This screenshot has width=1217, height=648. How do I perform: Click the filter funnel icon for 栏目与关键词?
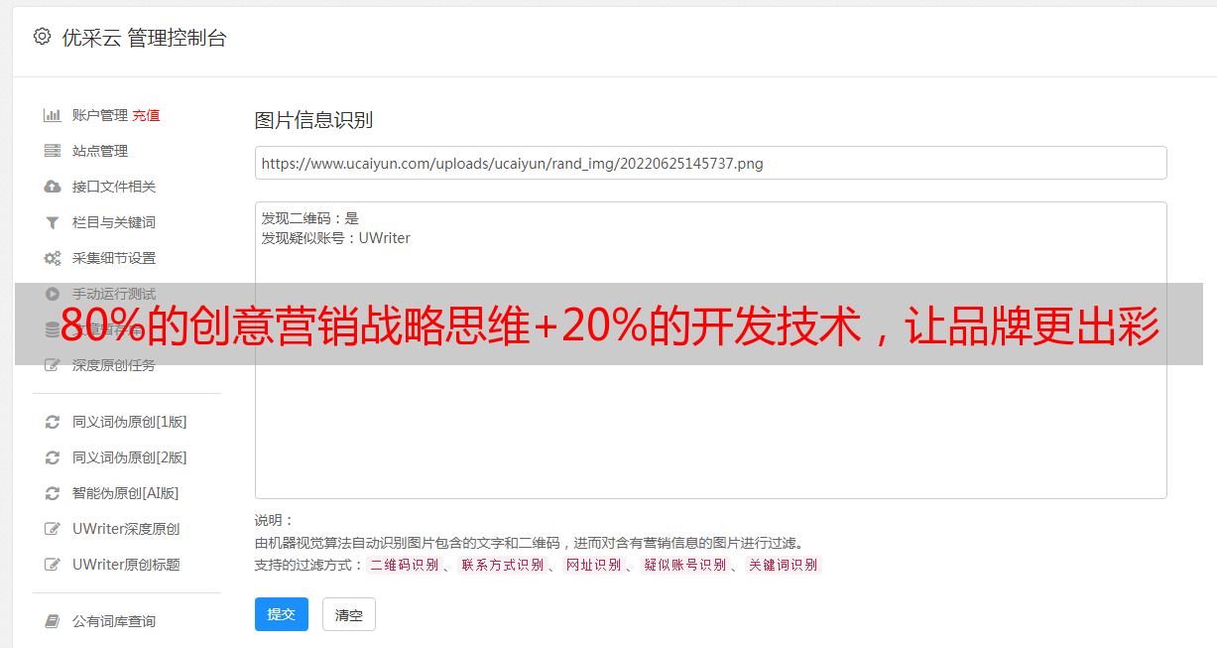point(53,222)
